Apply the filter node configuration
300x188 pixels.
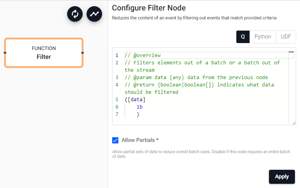pyautogui.click(x=282, y=177)
